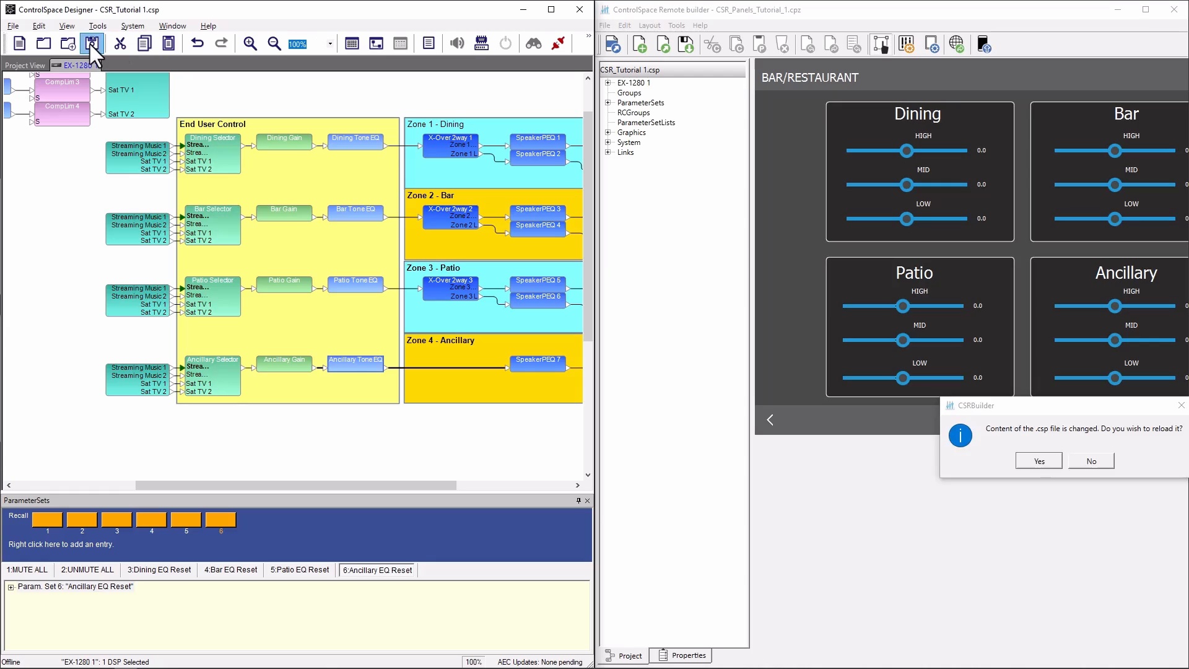Click Yes in the CSRBuilder reload dialog

click(1039, 461)
